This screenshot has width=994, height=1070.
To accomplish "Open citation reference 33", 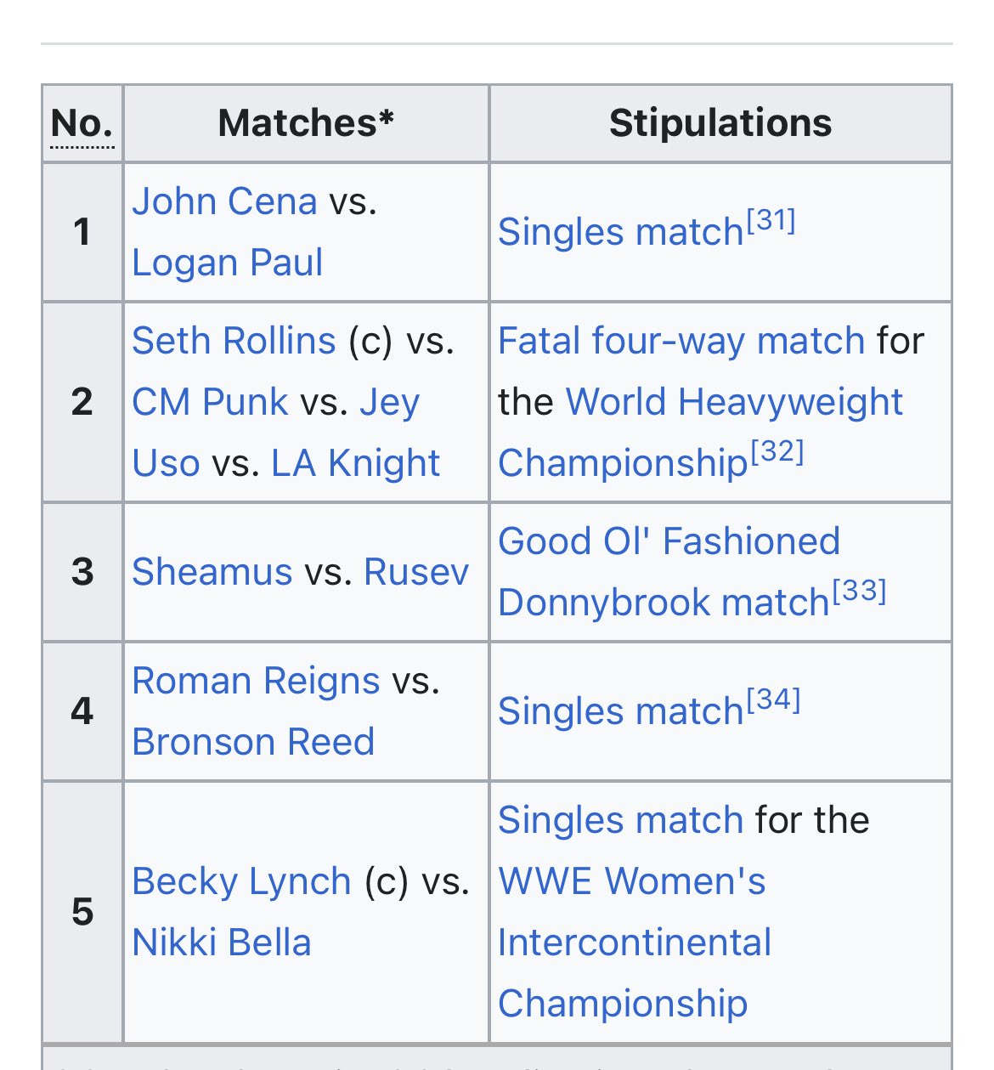I will tap(859, 592).
